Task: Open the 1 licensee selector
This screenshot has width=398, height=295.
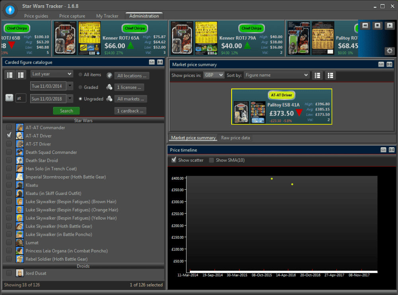Action: (129, 87)
